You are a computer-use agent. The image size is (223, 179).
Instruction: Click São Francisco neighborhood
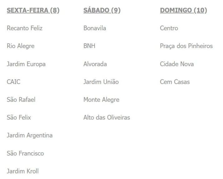[25, 153]
